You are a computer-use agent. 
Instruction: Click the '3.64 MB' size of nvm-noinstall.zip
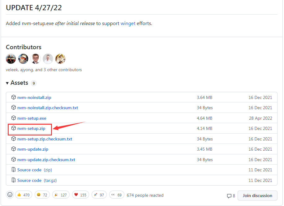pyautogui.click(x=204, y=97)
